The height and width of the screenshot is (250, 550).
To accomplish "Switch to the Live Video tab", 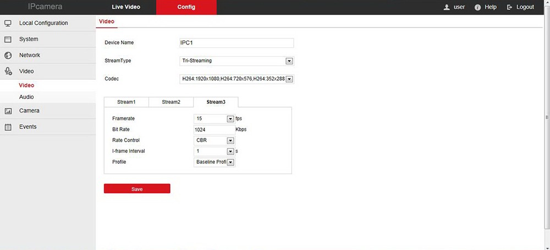I will [x=126, y=7].
